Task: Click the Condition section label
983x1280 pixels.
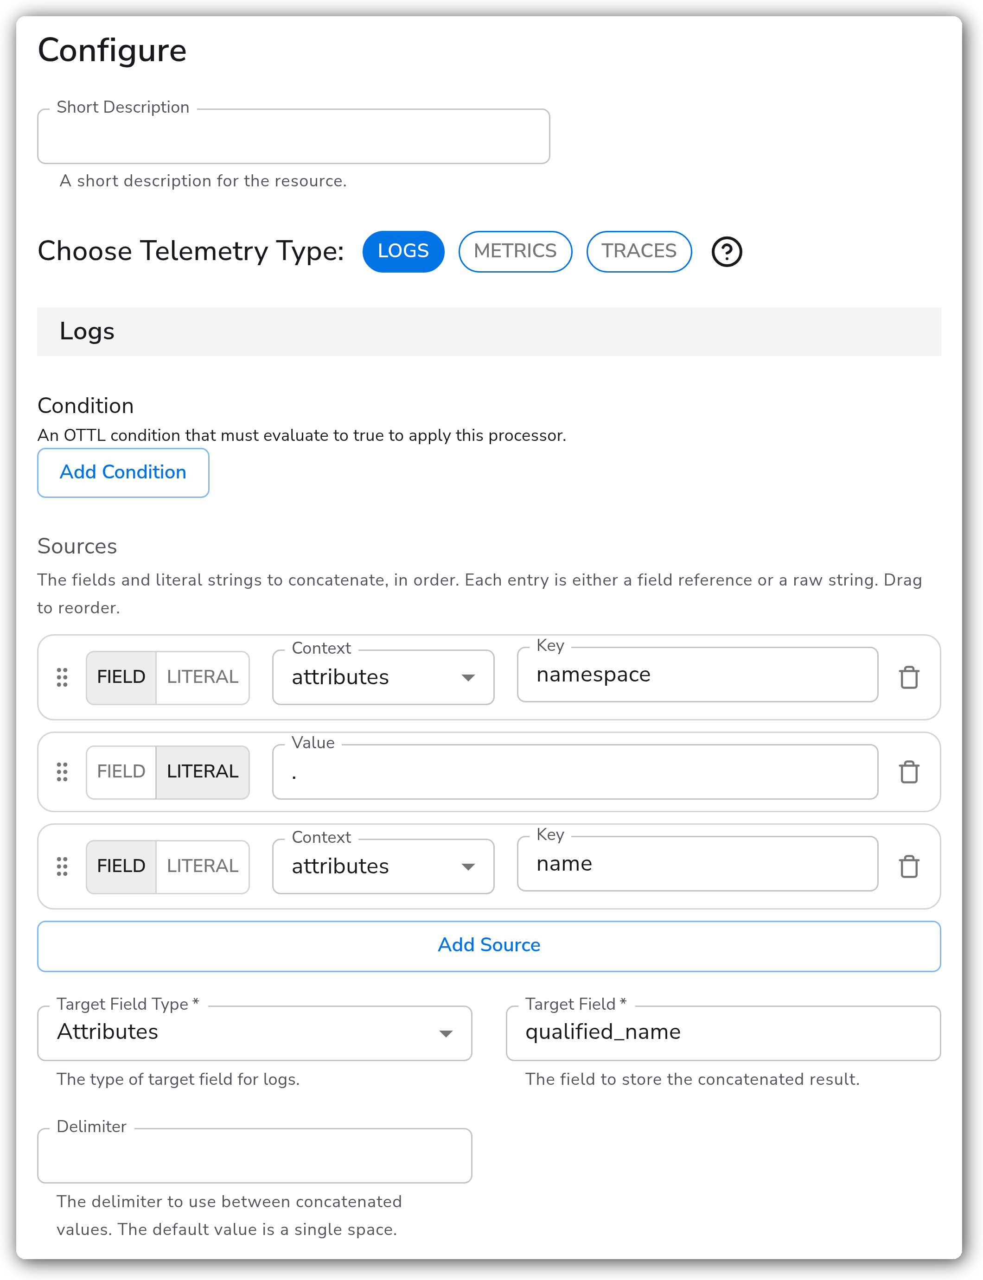Action: click(x=85, y=405)
